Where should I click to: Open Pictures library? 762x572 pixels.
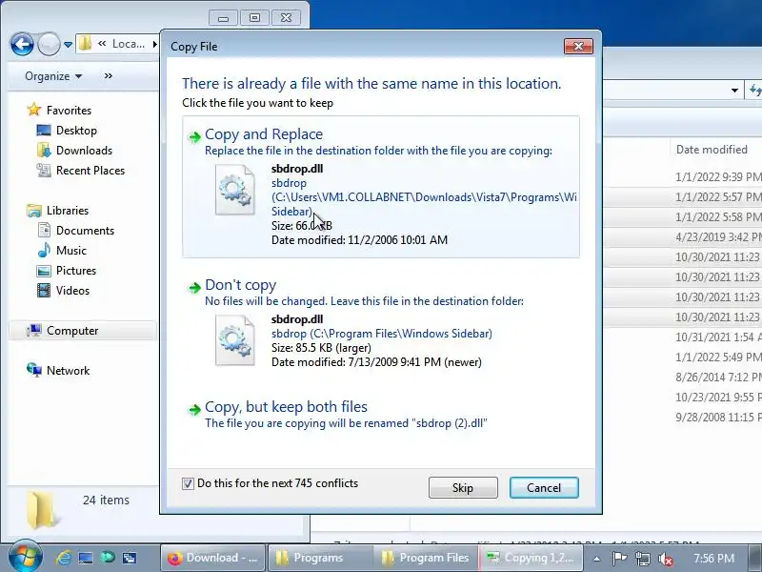point(76,270)
